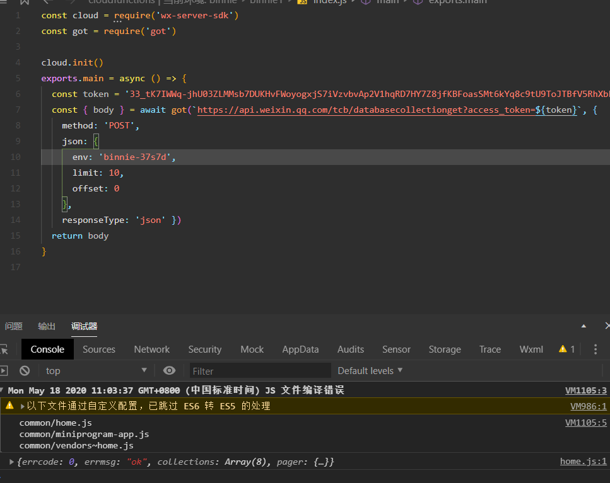
Task: Click line number 5 in gutter
Action: coord(18,79)
